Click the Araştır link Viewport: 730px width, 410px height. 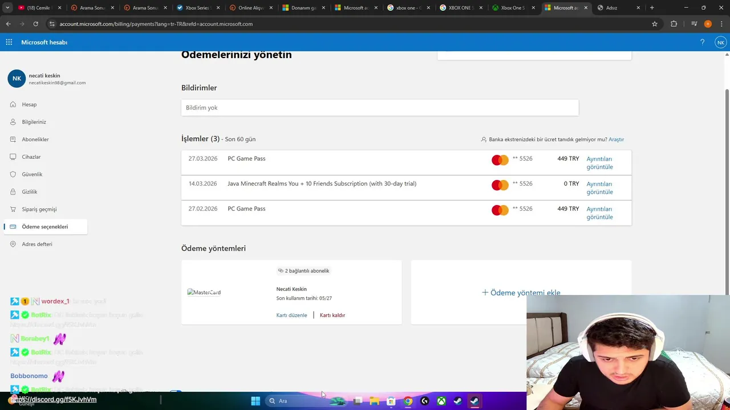(616, 140)
